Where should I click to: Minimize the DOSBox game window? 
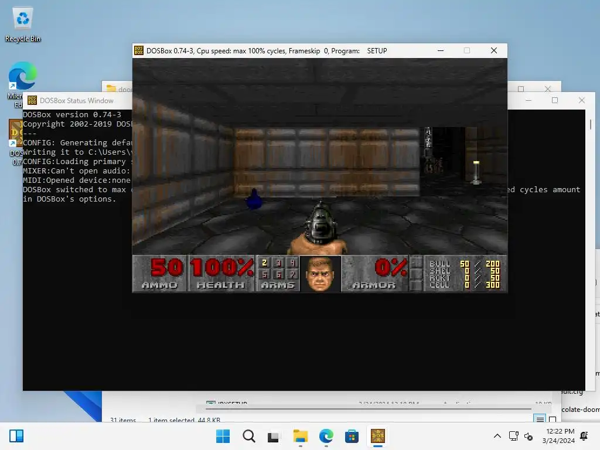point(441,50)
